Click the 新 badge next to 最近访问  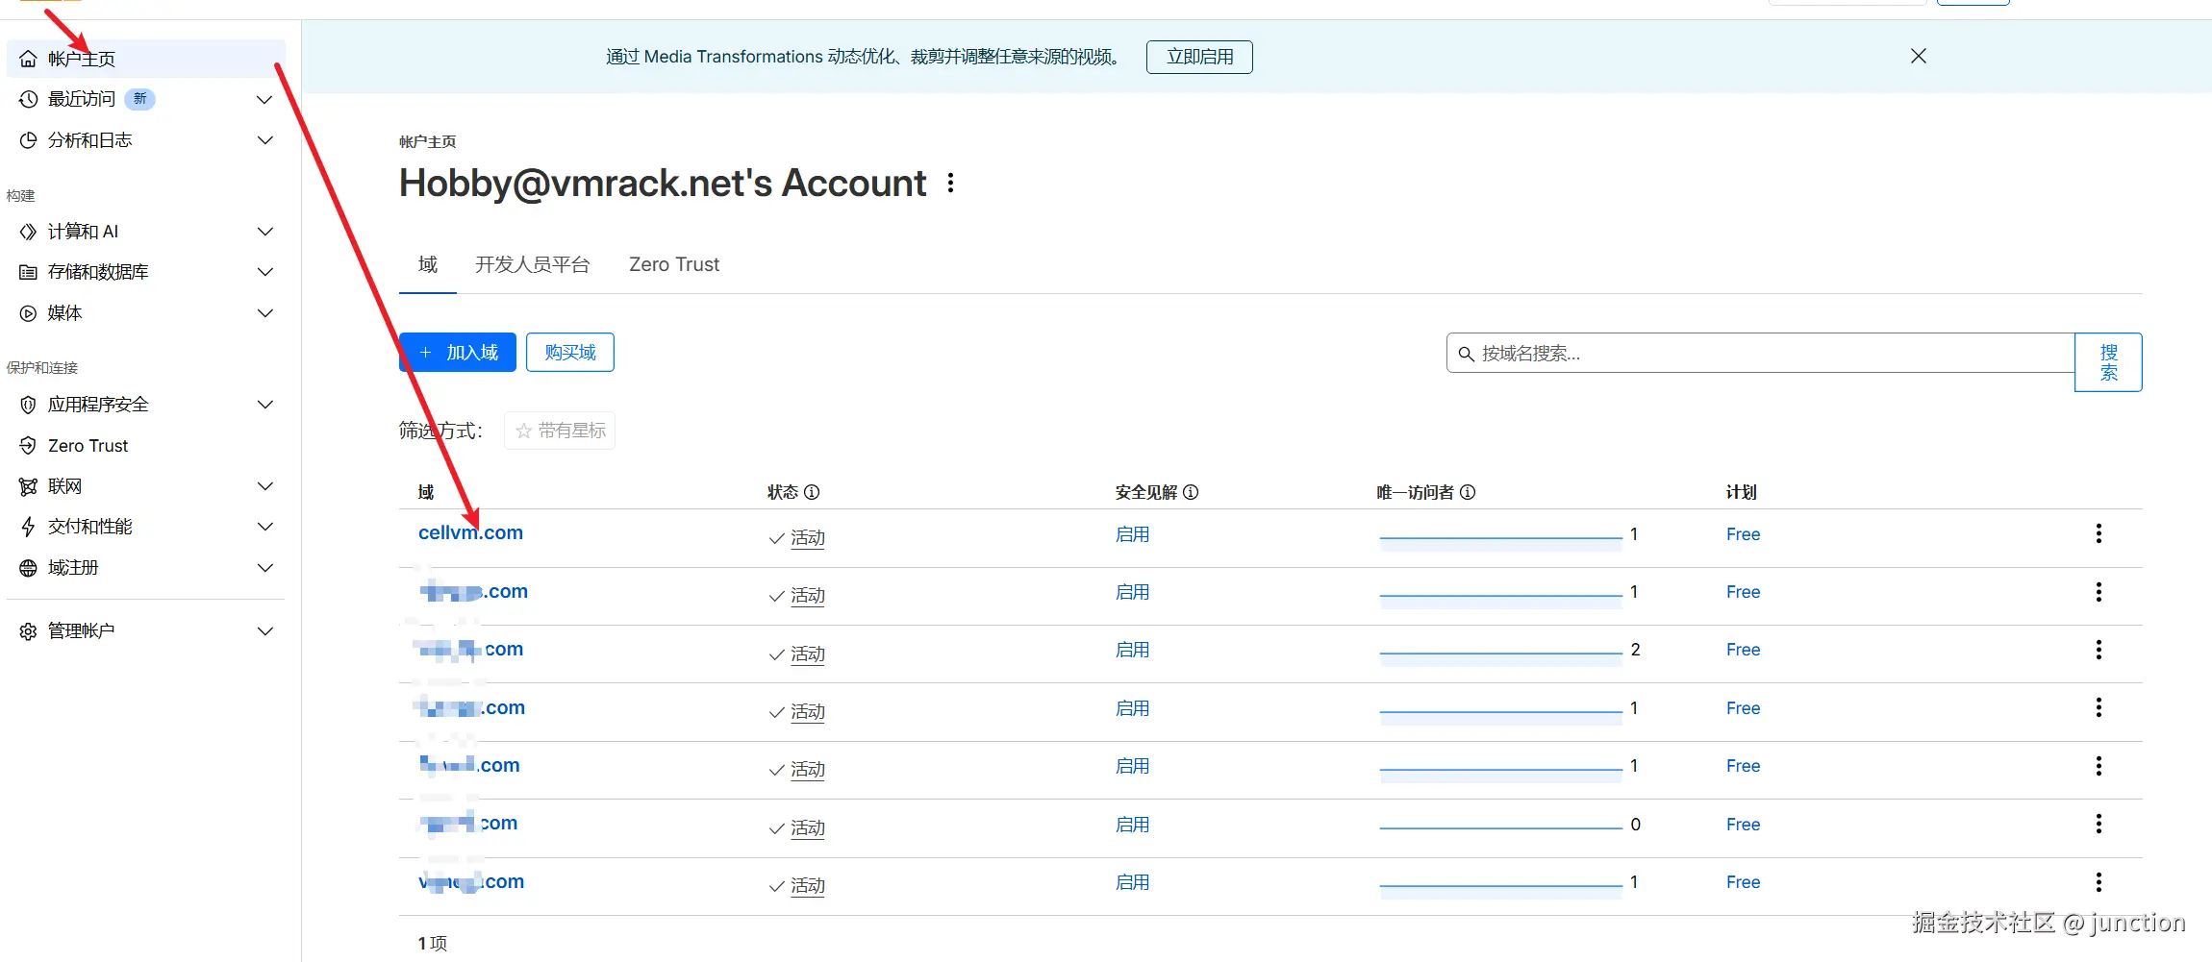pyautogui.click(x=140, y=99)
